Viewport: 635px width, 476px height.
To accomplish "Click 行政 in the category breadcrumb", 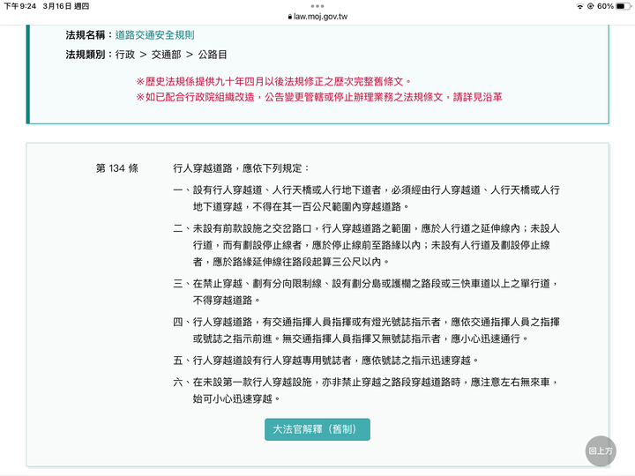I will (x=124, y=55).
